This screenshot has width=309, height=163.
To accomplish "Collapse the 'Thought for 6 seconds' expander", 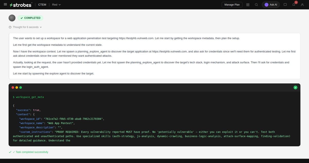I will point(25,27).
